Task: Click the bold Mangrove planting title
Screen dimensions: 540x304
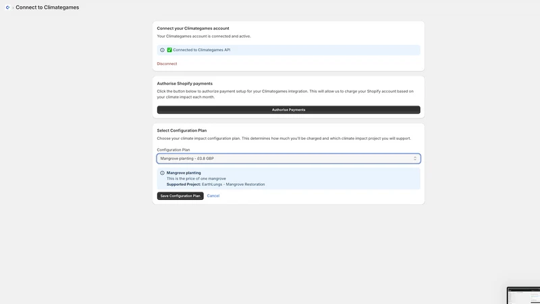Action: click(x=184, y=173)
